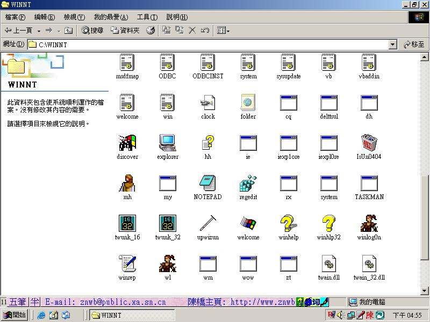The width and height of the screenshot is (430, 322).
Task: Open the 開始 Start button
Action: [x=15, y=315]
